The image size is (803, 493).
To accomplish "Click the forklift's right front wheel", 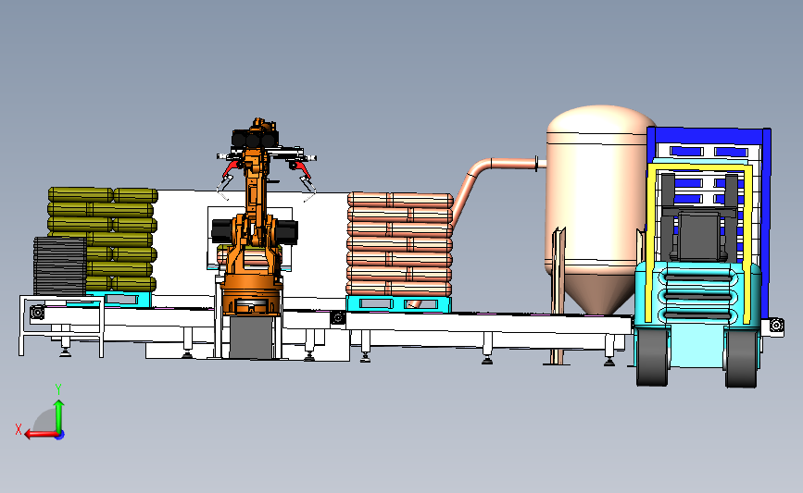I will click(741, 358).
